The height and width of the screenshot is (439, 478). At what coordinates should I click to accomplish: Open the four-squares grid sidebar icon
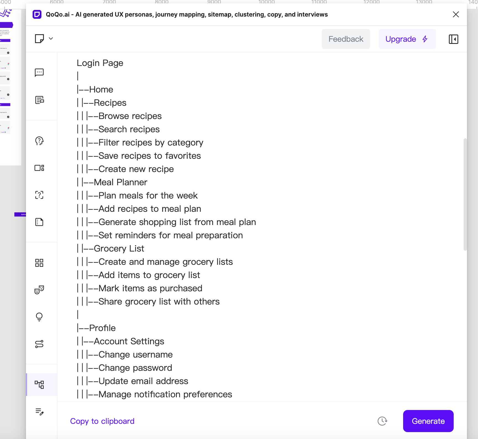[39, 263]
